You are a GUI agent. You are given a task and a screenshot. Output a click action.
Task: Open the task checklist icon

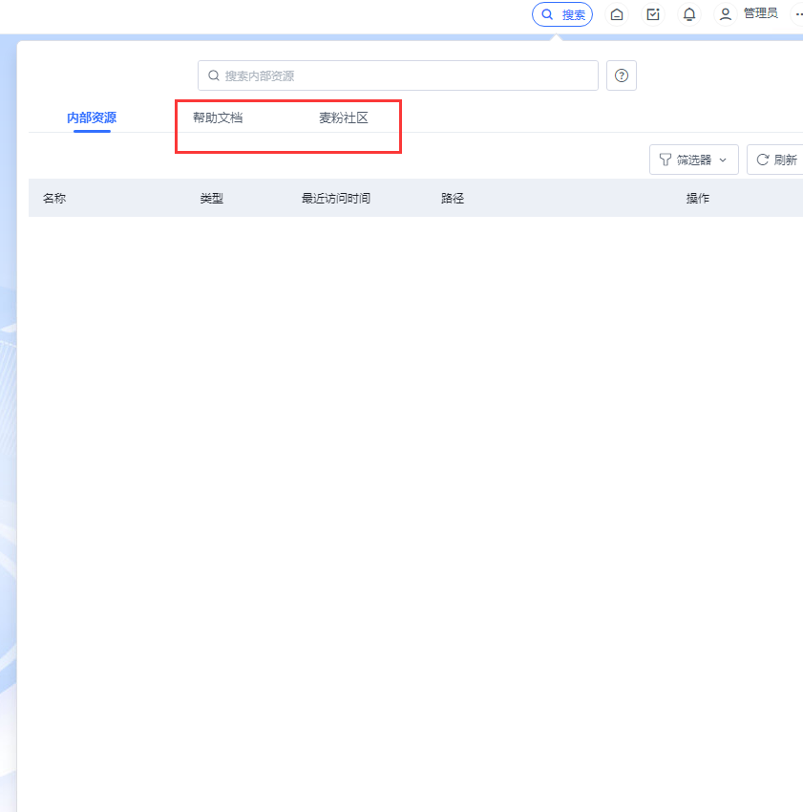pos(653,14)
